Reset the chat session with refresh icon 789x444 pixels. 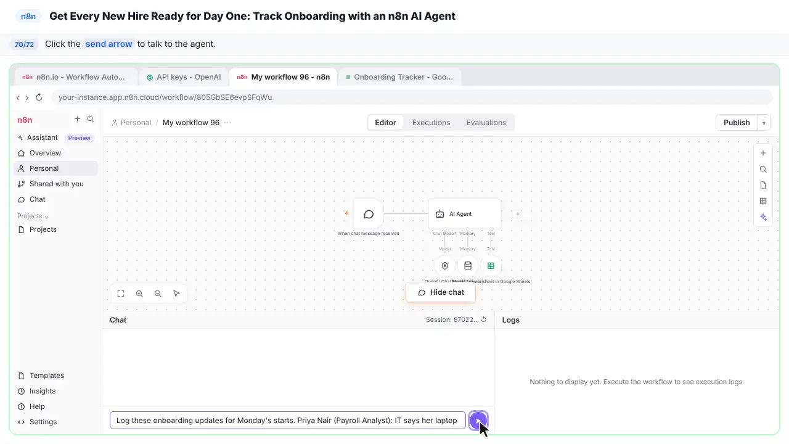(x=484, y=319)
